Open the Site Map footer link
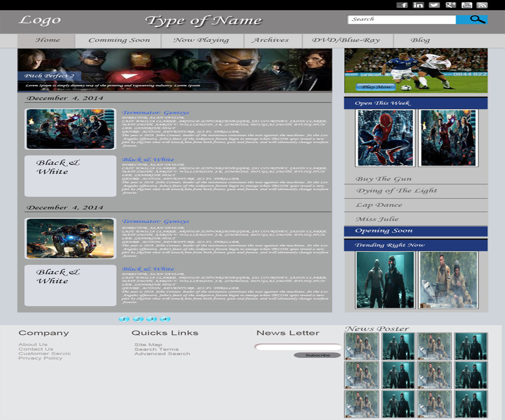 [x=148, y=345]
